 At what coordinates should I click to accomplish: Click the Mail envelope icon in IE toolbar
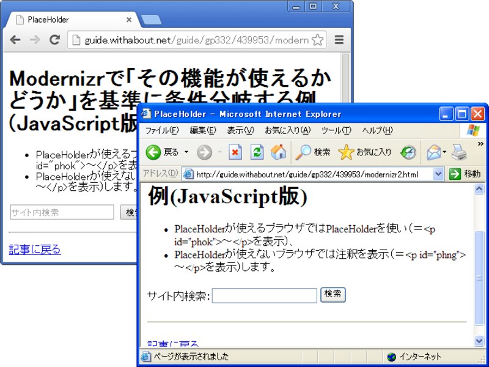(434, 152)
